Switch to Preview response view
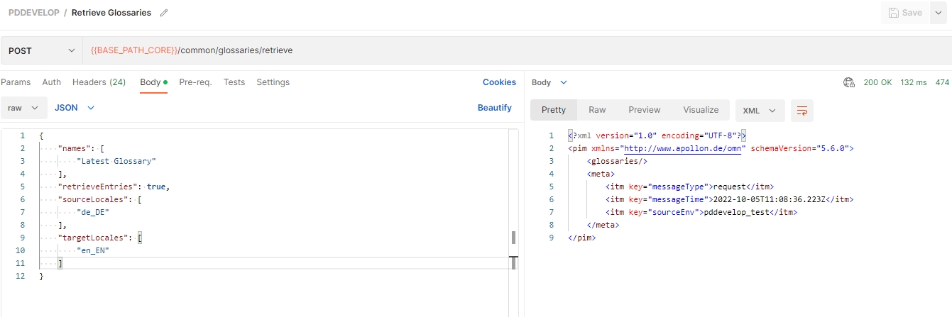 click(x=644, y=110)
